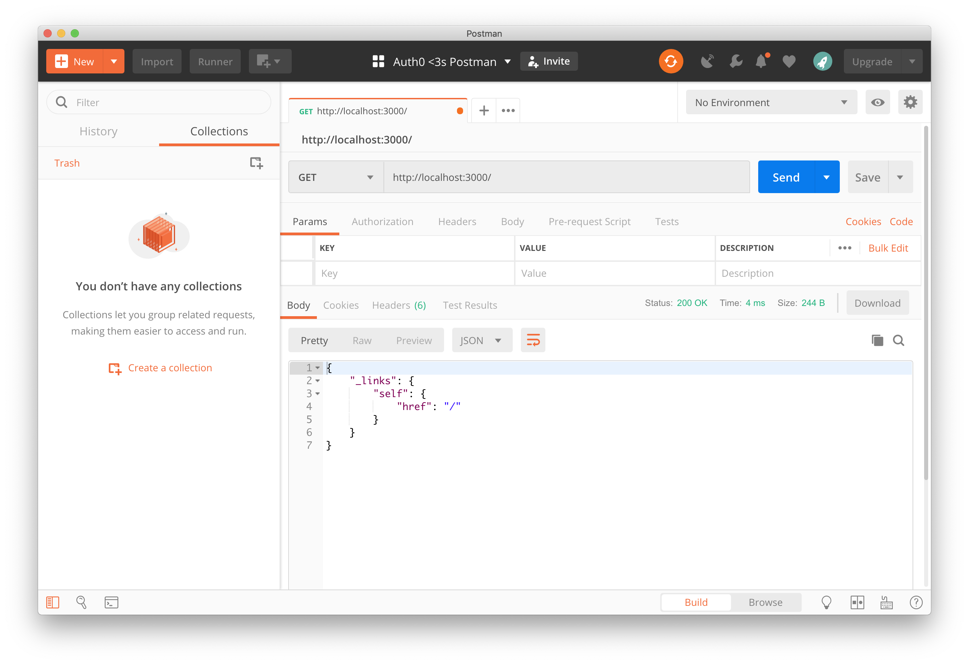Switch to Browse mode
969x665 pixels.
(765, 602)
